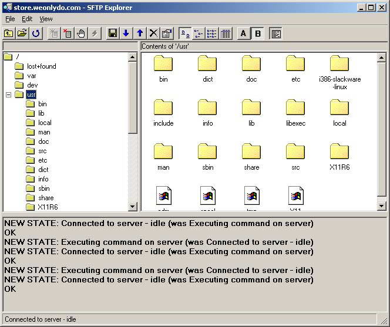Collapse the usr folder tree node
Image resolution: width=390 pixels, height=327 pixels.
click(x=9, y=95)
